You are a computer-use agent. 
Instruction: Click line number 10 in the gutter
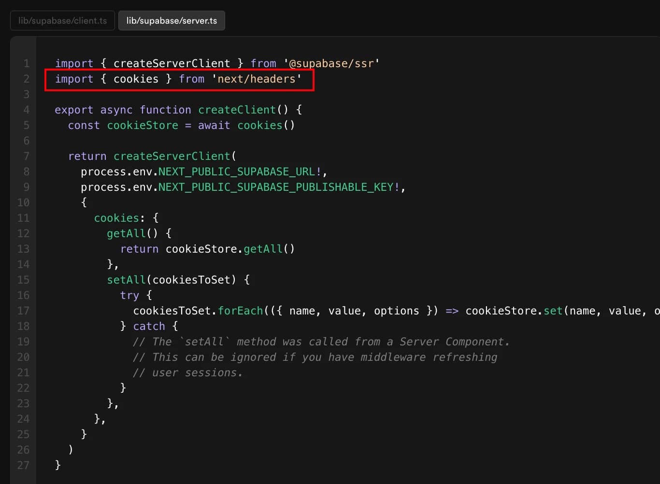point(23,202)
